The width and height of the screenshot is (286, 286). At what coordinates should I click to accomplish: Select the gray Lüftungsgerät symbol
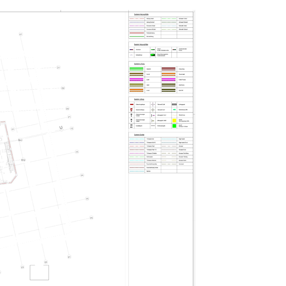click(174, 104)
